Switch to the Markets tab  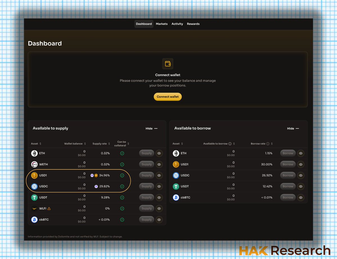[x=162, y=24]
